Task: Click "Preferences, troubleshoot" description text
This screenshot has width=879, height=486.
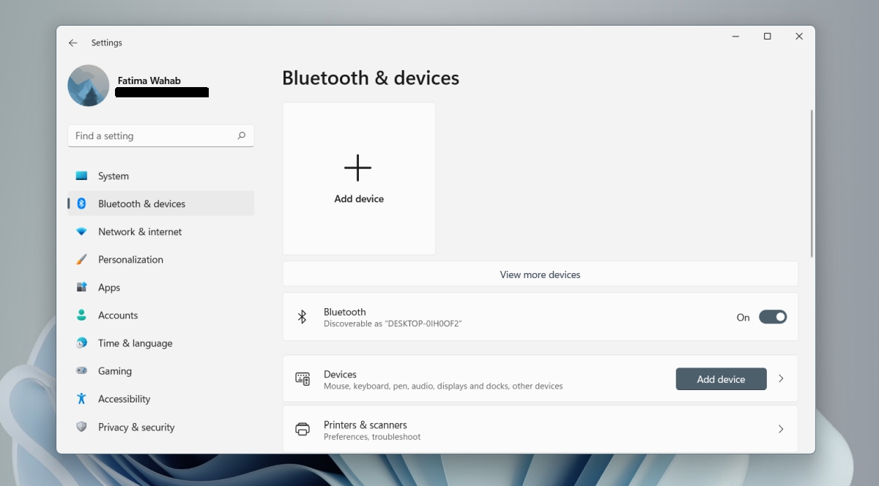Action: coord(372,437)
